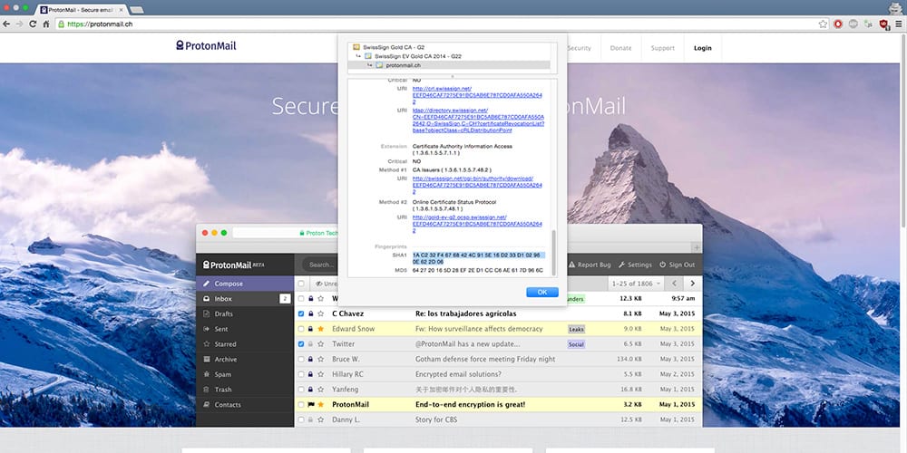Open the Support link in the header

pos(662,48)
